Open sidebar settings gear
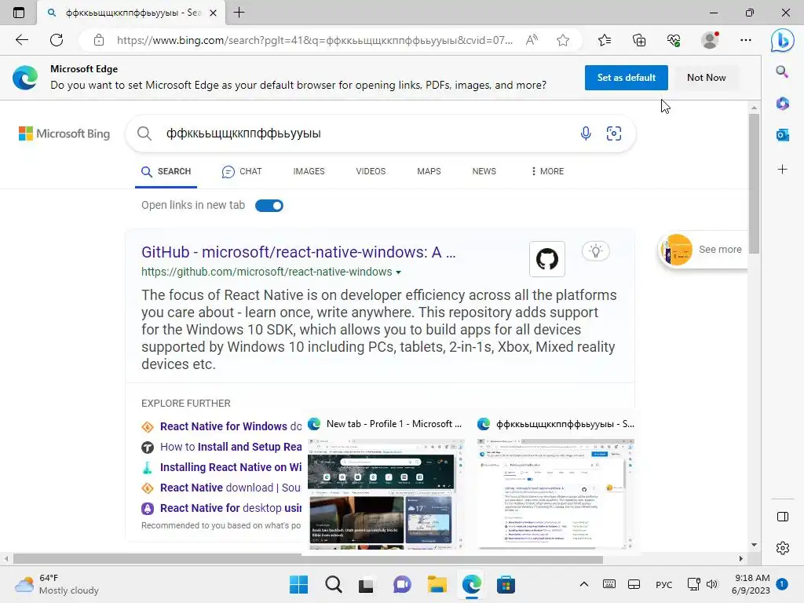Viewport: 804px width, 603px height. point(783,548)
